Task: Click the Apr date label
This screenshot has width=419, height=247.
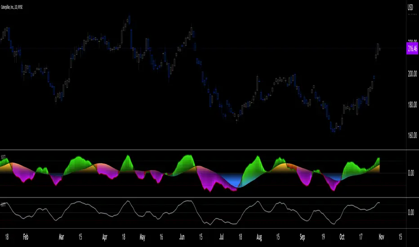Action: [x=105, y=237]
